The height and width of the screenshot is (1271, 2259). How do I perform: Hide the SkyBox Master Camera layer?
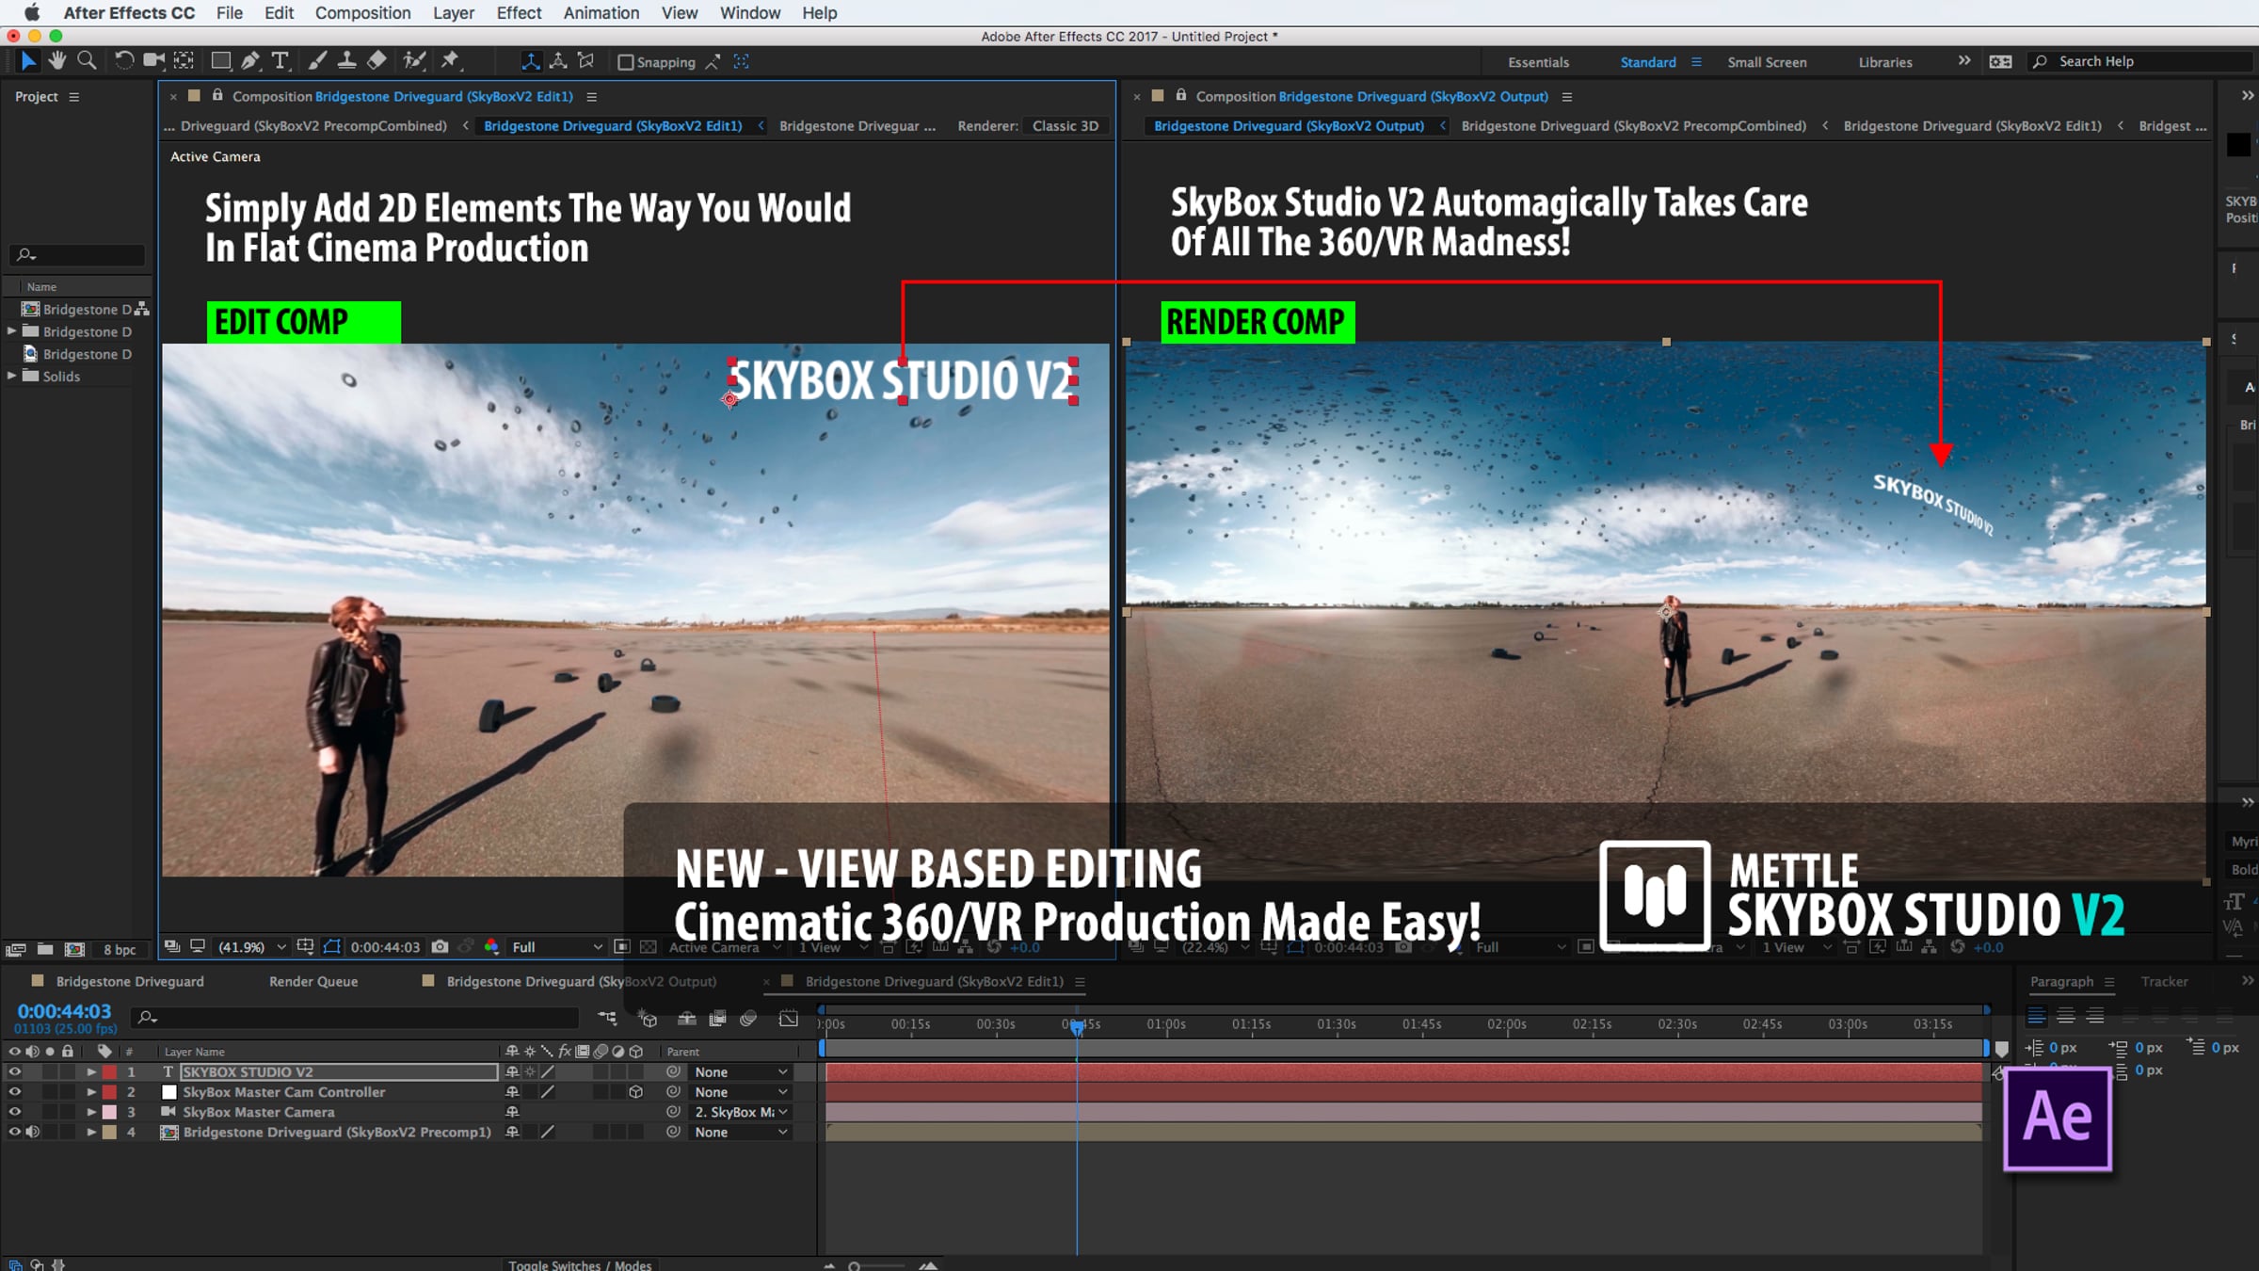[x=14, y=1112]
